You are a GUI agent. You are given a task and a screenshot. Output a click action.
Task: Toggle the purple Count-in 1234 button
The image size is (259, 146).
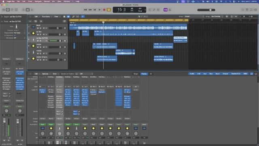click(x=166, y=10)
